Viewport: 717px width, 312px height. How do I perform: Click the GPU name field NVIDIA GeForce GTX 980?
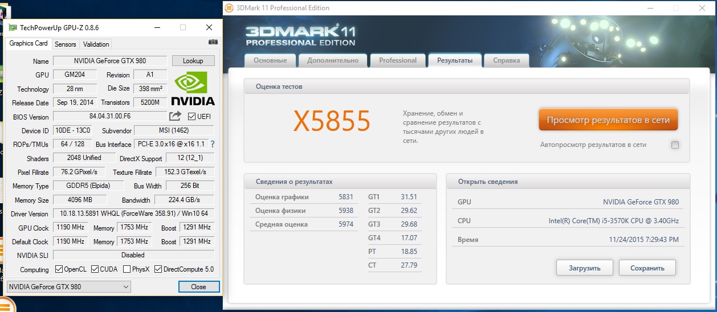(x=110, y=61)
